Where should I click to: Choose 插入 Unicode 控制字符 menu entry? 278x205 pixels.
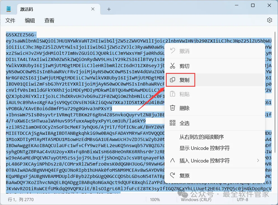pos(215,161)
